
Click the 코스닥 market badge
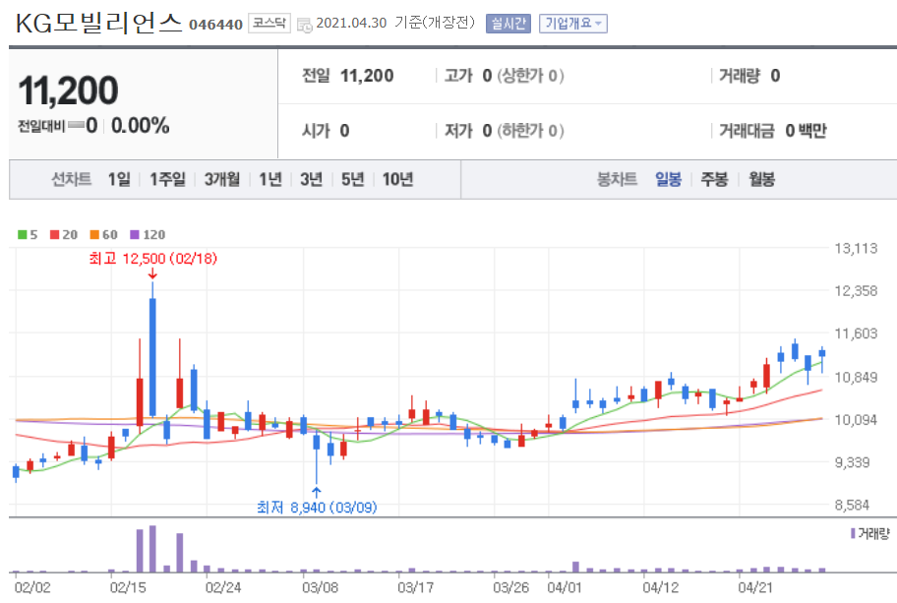269,23
